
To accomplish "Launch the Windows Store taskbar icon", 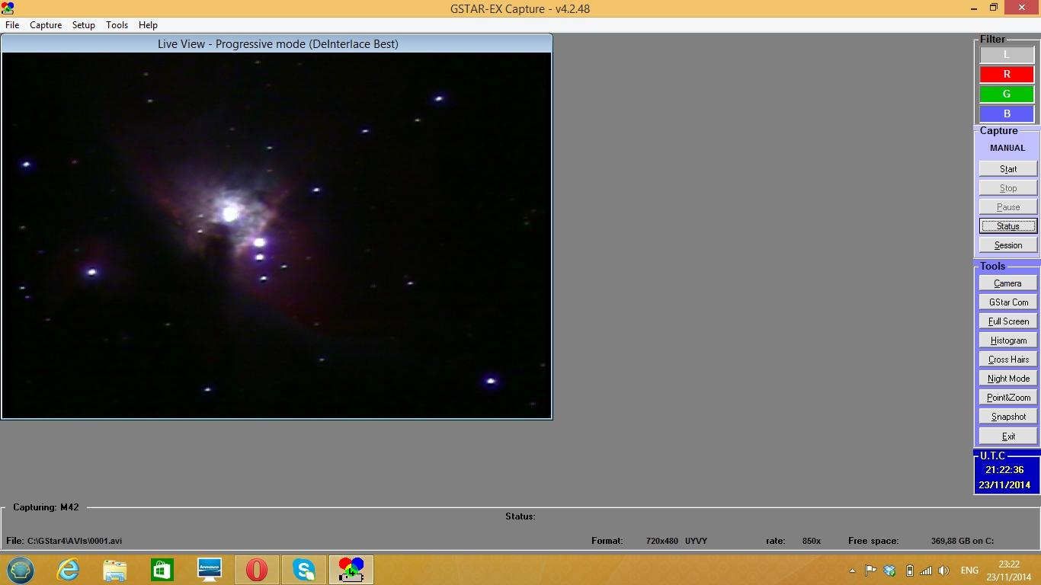I will pyautogui.click(x=162, y=570).
